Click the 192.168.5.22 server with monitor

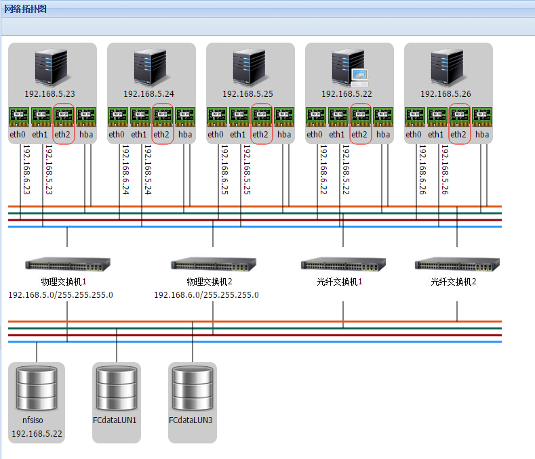click(x=349, y=66)
